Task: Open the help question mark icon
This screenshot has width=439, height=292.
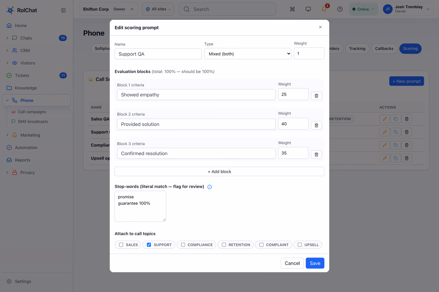Action: 340,9
